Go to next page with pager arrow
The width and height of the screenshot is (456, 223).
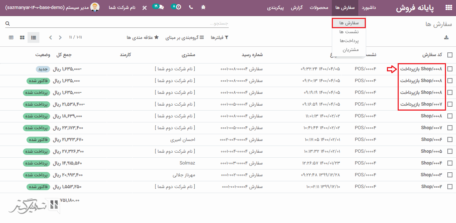[50, 37]
